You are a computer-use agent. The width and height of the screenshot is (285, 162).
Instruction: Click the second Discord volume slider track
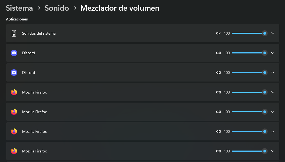246,73
